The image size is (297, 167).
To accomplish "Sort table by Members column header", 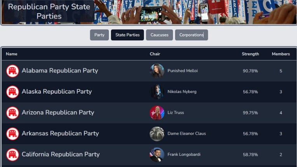I will tap(281, 54).
